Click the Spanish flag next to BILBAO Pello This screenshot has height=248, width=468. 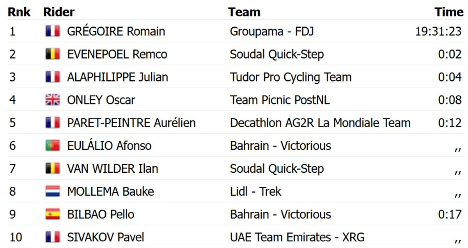[x=53, y=214]
